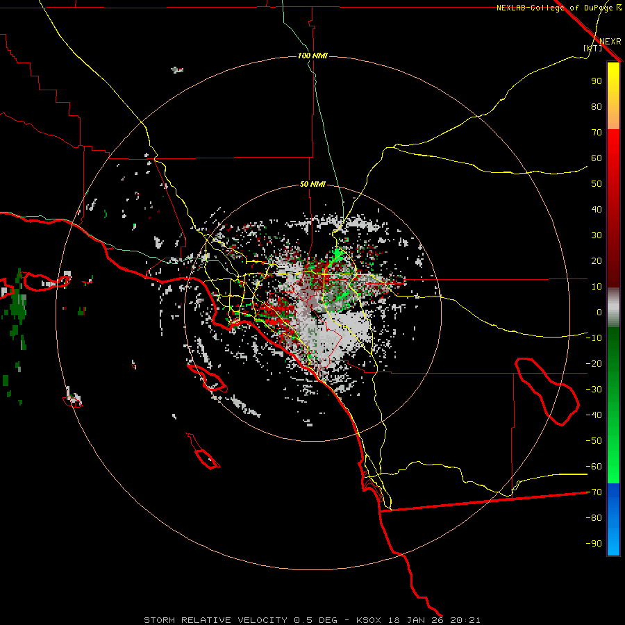This screenshot has width=625, height=625.
Task: Click the "50 NMI" range ring label
Action: pos(312,184)
